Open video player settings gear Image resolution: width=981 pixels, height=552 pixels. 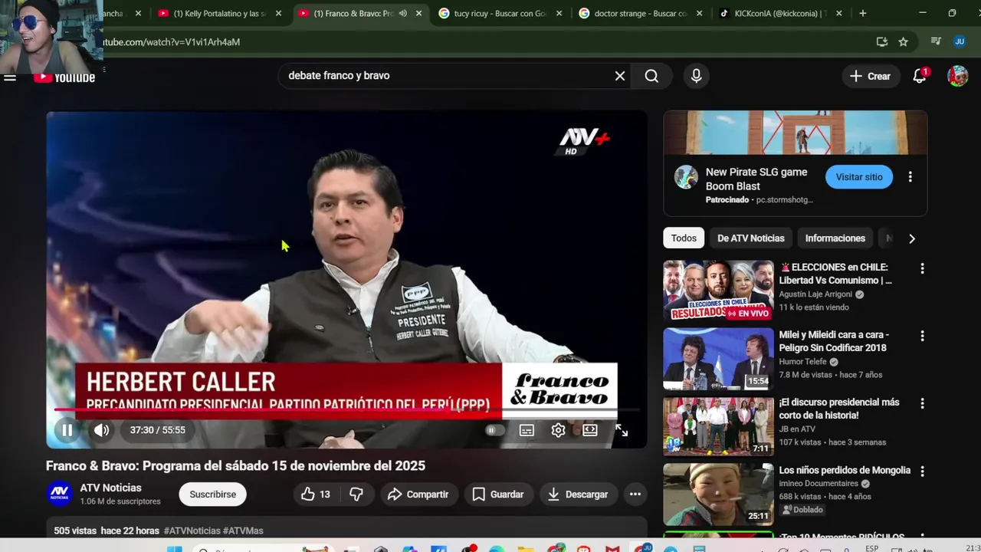coord(558,430)
